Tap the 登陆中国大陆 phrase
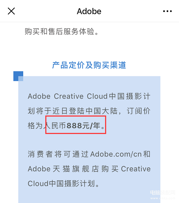Screen dimensions: 179x203 pyautogui.click(x=93, y=111)
